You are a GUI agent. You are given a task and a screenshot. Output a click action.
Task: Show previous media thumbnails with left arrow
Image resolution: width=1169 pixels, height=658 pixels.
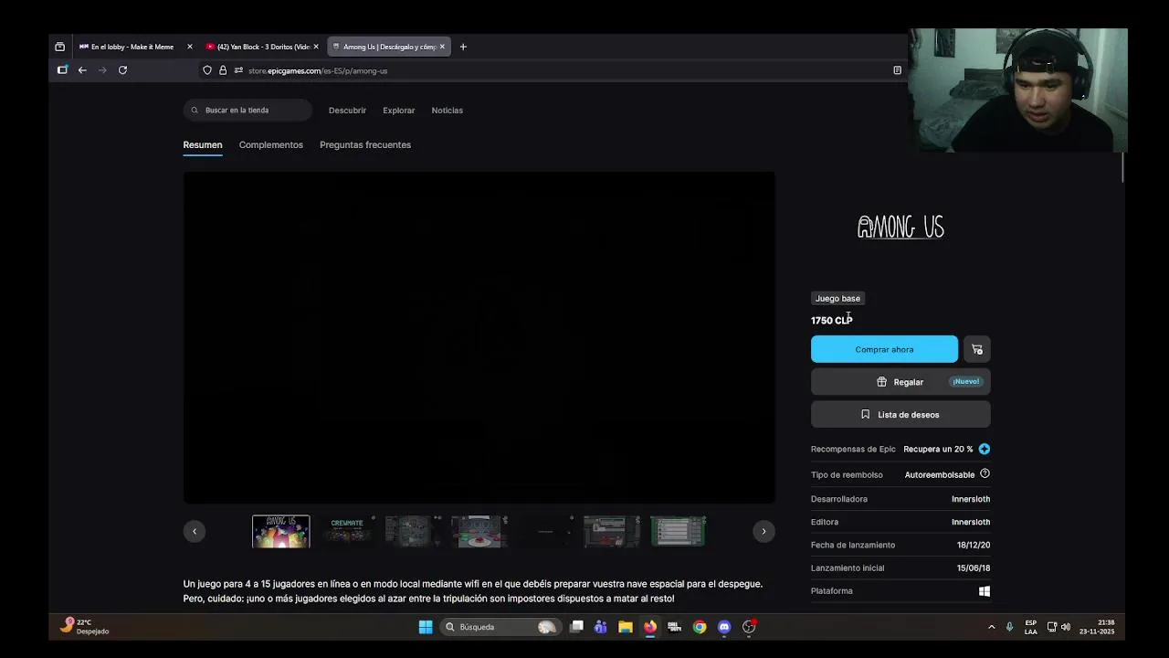point(195,531)
